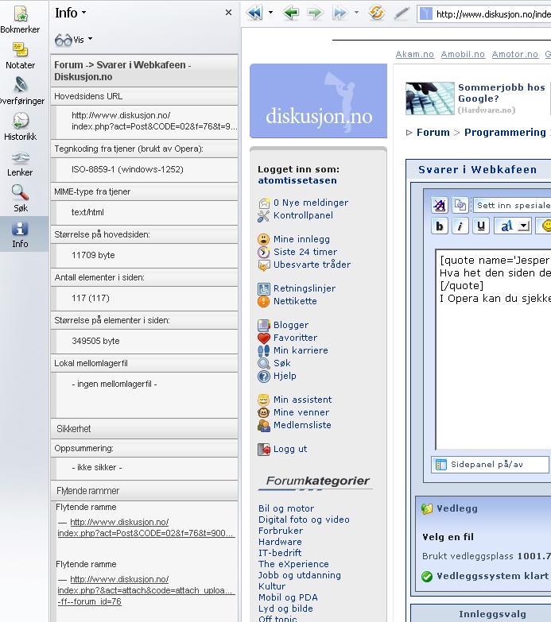Open Favoritter link
551x622 pixels.
[x=295, y=338]
